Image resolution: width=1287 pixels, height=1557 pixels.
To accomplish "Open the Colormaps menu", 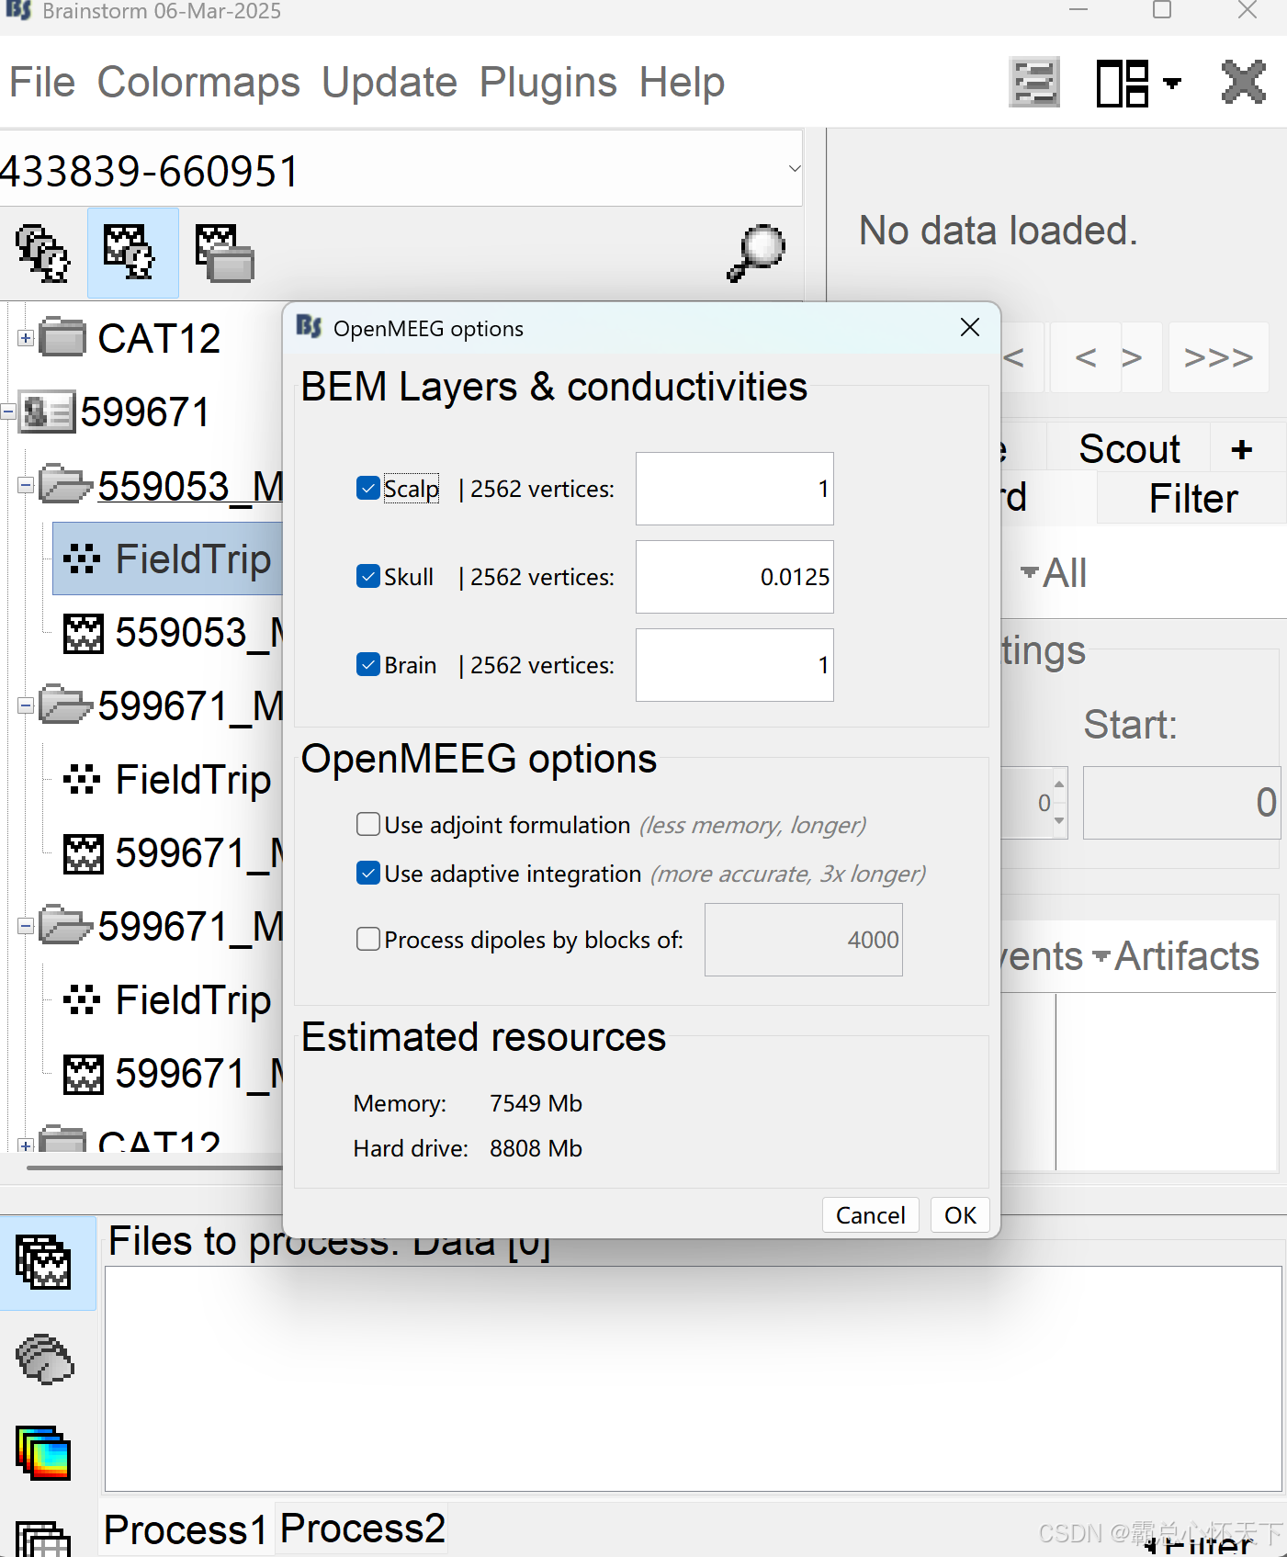I will (198, 83).
